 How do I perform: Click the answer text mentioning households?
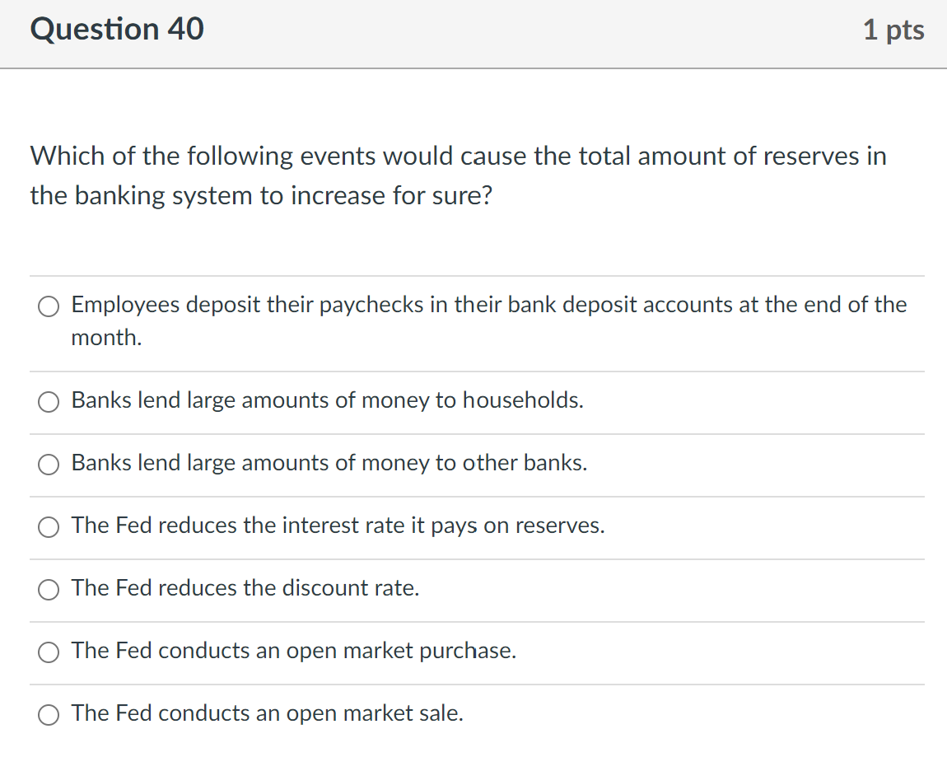[x=327, y=400]
